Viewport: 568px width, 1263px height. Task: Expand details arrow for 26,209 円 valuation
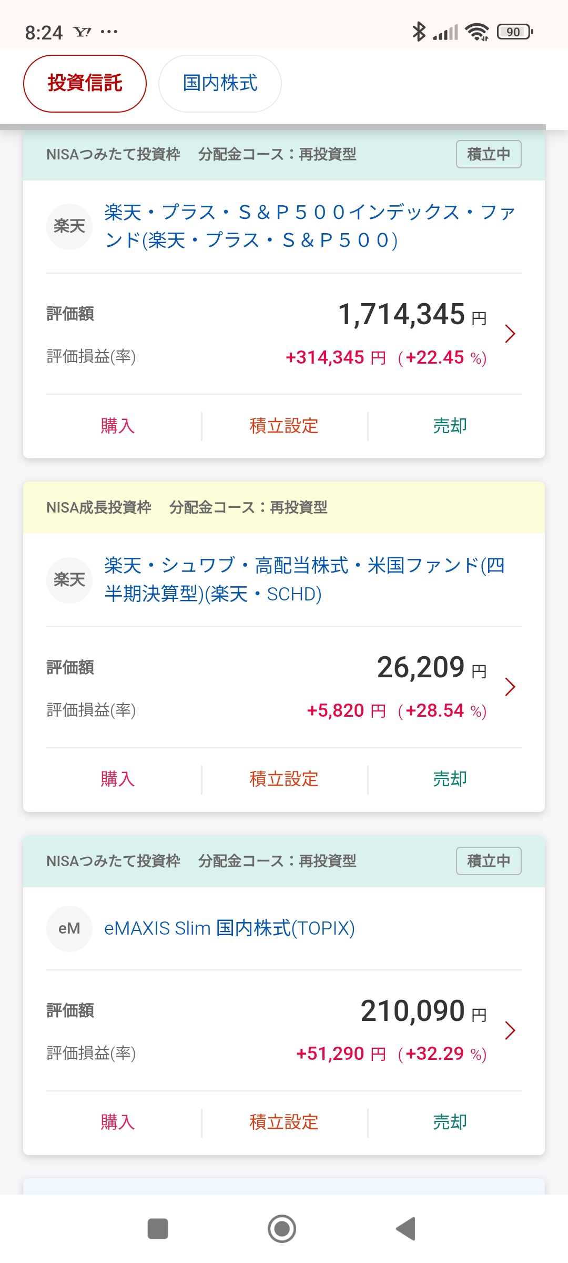tap(510, 687)
